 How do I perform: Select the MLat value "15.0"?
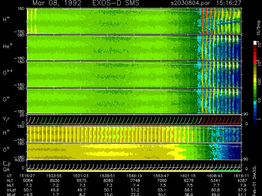(108, 194)
